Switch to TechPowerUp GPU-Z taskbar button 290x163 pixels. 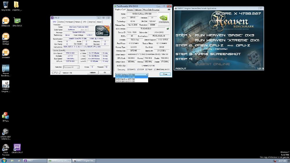click(x=59, y=161)
